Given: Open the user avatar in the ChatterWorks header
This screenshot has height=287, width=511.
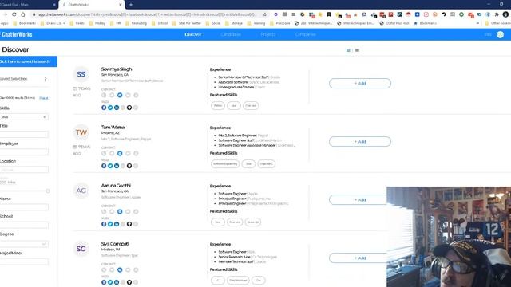Looking at the screenshot, I should pos(500,34).
